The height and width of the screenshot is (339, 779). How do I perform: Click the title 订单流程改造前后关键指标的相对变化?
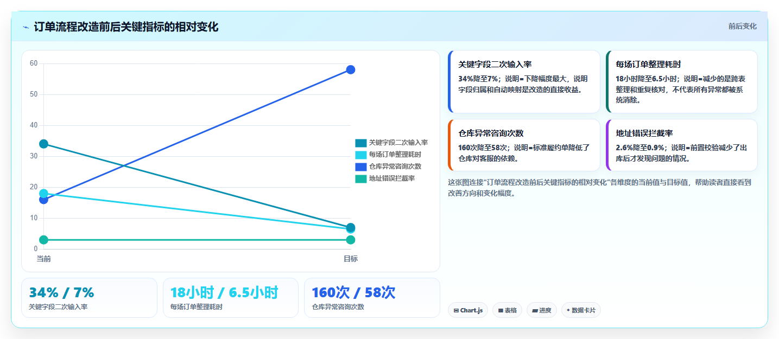coord(126,27)
